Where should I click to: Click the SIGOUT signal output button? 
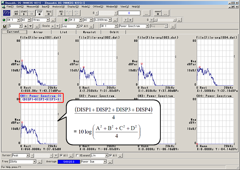pyautogui.click(x=158, y=13)
